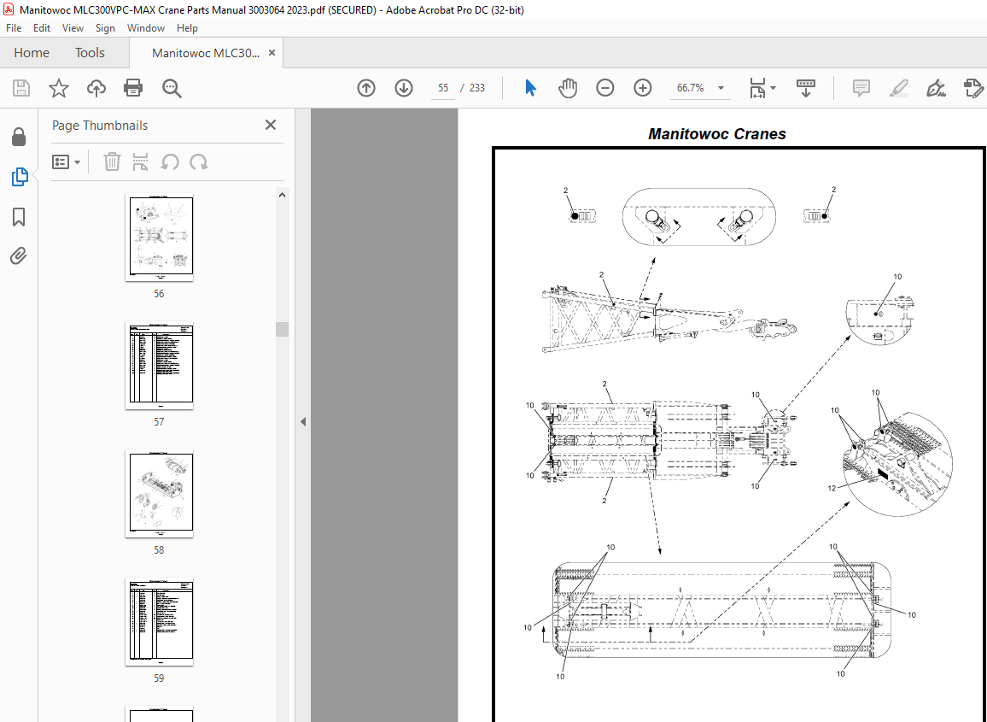Click the security lock icon in the sidebar

click(x=19, y=137)
